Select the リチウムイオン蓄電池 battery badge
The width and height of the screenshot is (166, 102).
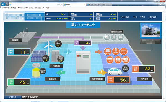[x=43, y=71]
